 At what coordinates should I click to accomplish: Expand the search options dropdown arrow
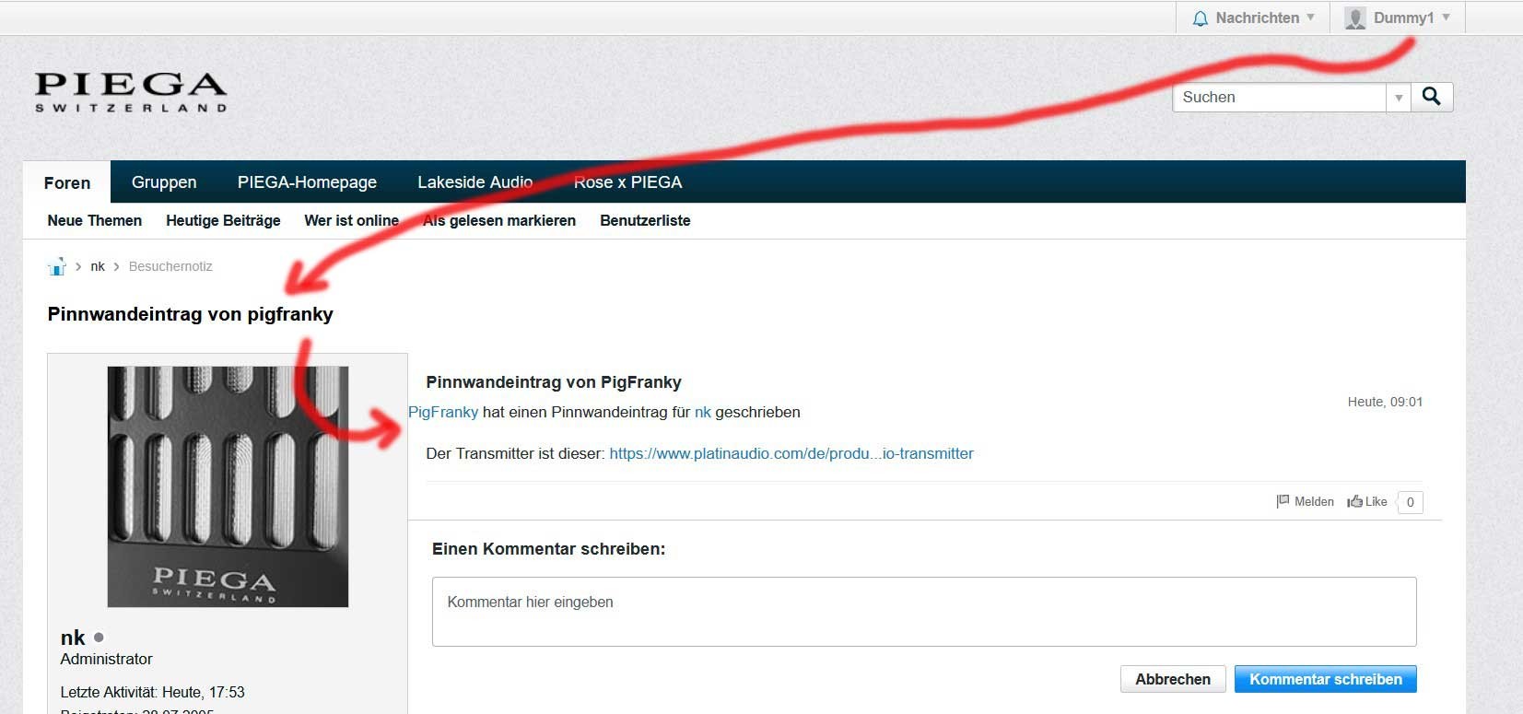point(1399,97)
